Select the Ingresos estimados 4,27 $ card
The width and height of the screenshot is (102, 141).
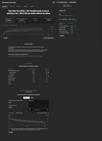(x=49, y=20)
